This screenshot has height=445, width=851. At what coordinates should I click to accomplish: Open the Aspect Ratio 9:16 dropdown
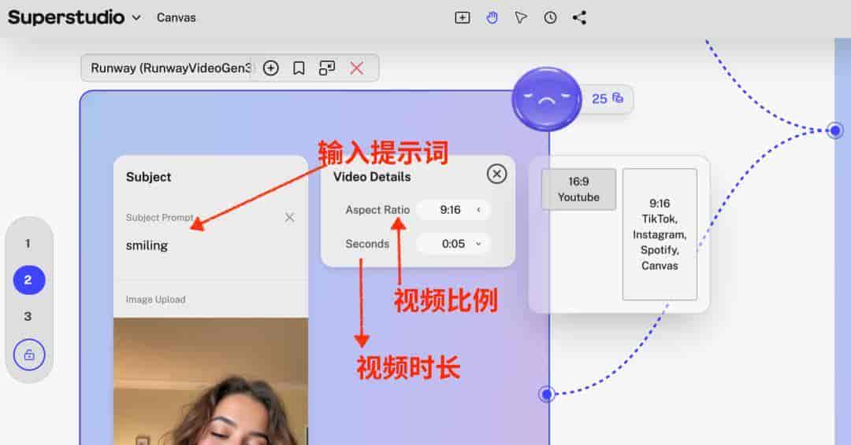point(454,210)
